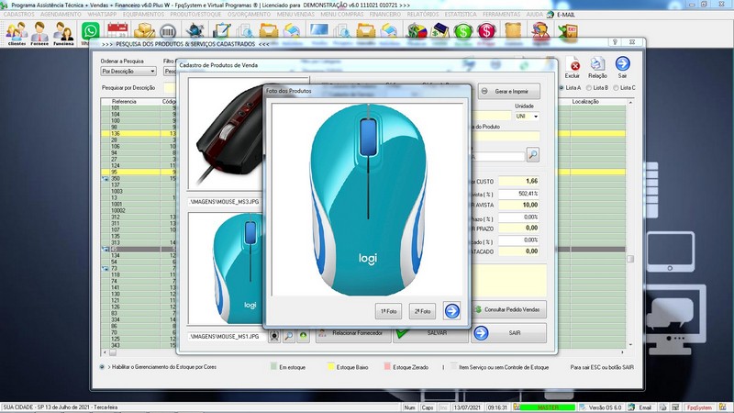
Task: Open the support agent headset toolbar icon
Action: point(540,31)
